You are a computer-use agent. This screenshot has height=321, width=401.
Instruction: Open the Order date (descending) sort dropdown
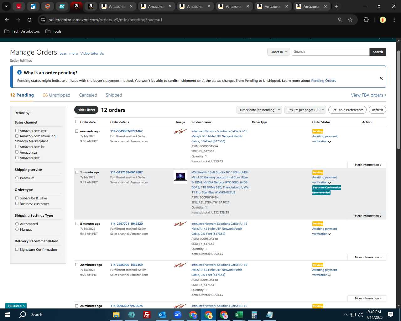click(259, 110)
